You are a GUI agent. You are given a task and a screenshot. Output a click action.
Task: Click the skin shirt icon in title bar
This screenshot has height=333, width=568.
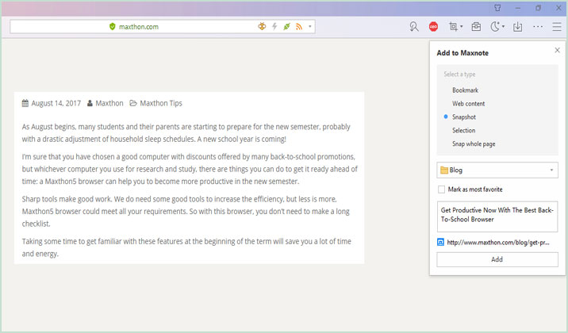pyautogui.click(x=497, y=8)
